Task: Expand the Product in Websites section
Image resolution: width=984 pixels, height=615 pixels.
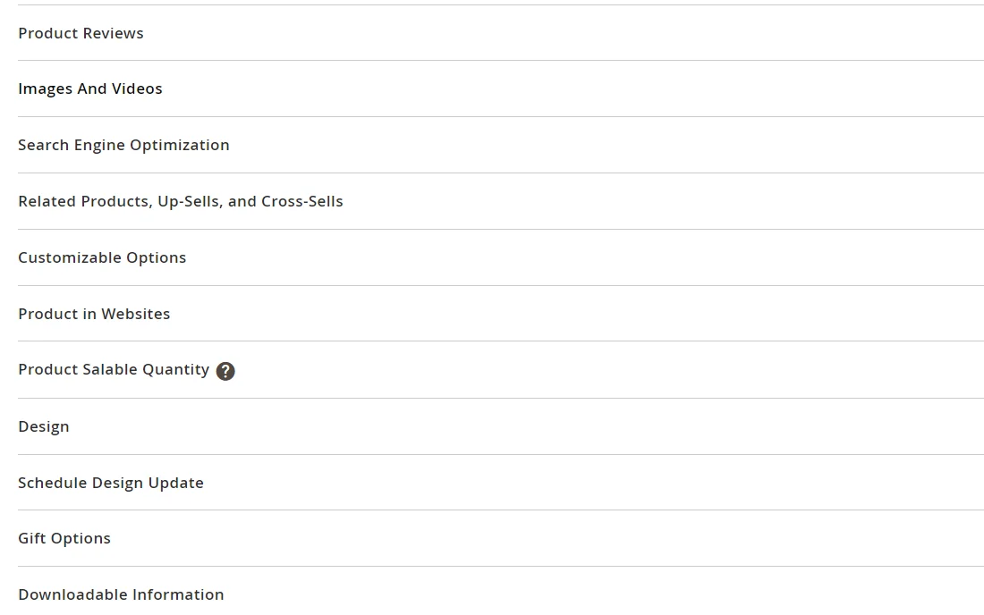Action: coord(94,314)
